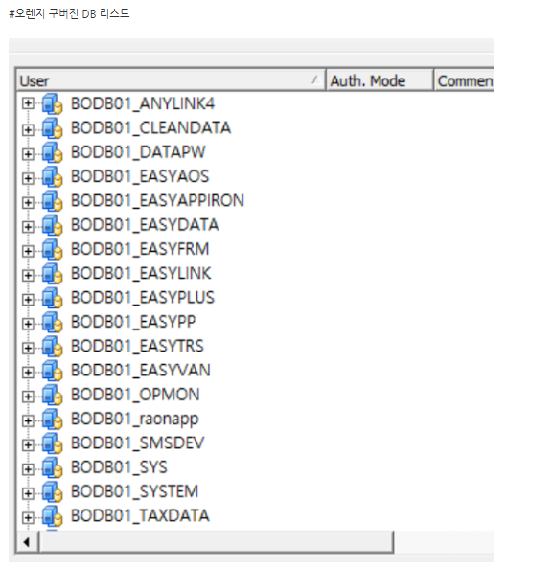
Task: Click the user icon beside BODB01_DATAPW
Action: point(52,152)
